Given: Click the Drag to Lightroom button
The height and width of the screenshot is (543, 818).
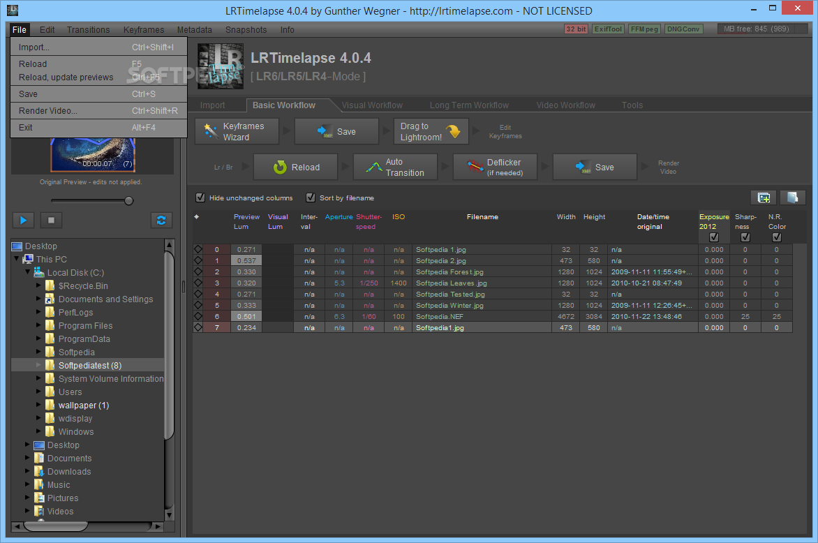Looking at the screenshot, I should (x=431, y=131).
